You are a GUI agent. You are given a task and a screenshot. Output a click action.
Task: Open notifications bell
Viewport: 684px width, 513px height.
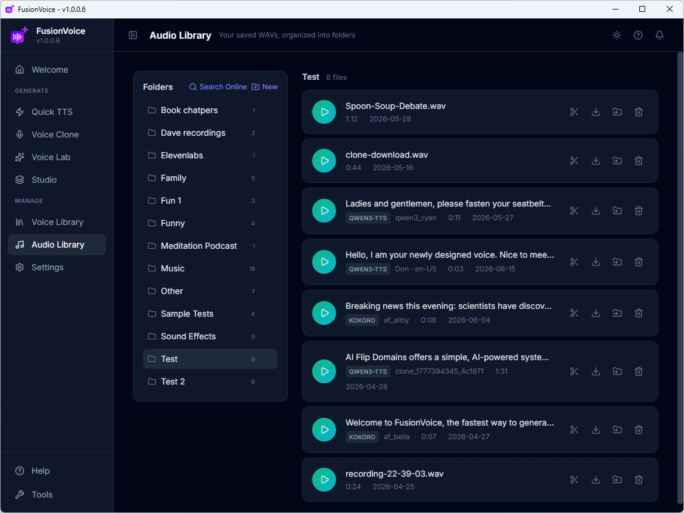point(660,35)
